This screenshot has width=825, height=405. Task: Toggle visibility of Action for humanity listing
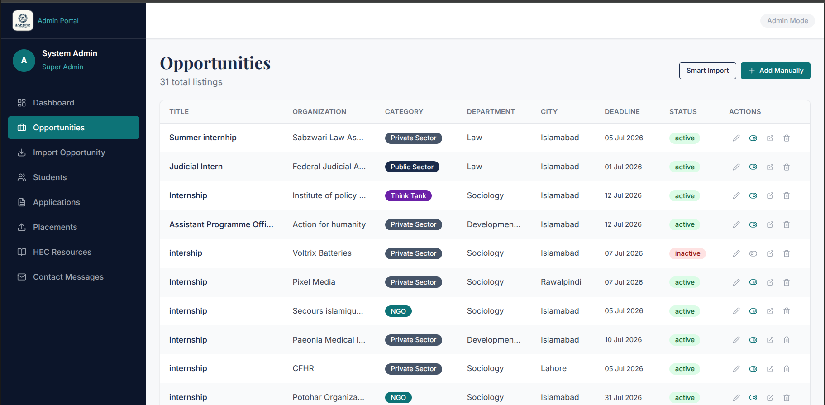(753, 224)
